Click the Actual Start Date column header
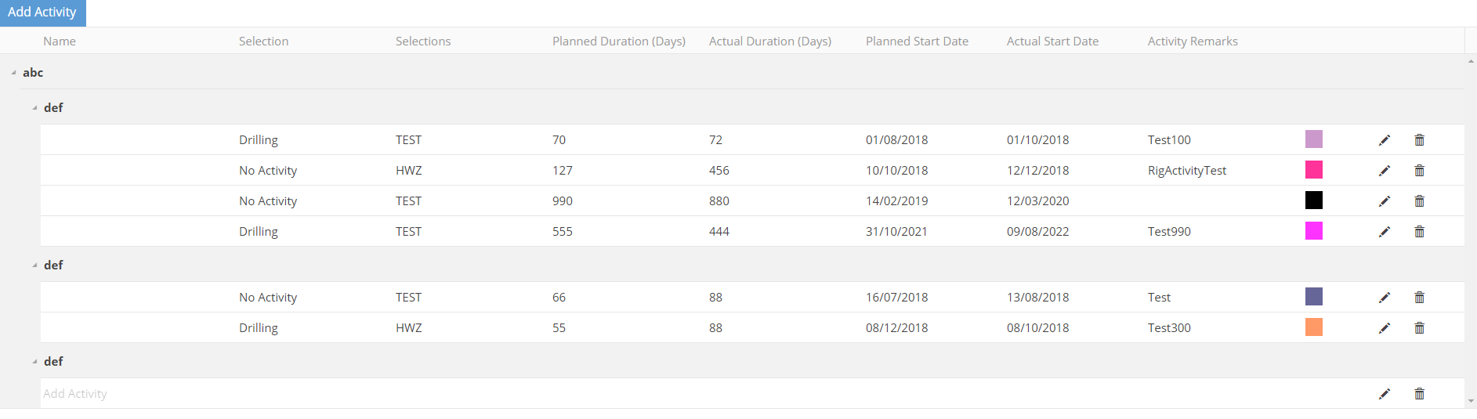This screenshot has height=419, width=1477. click(x=1052, y=42)
